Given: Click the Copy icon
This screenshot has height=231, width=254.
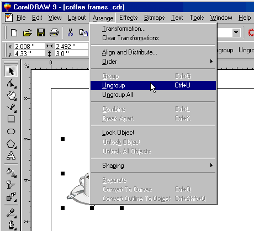Looking at the screenshot, I should point(83,33).
